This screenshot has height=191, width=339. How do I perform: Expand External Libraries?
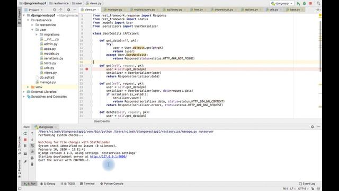coord(24,92)
